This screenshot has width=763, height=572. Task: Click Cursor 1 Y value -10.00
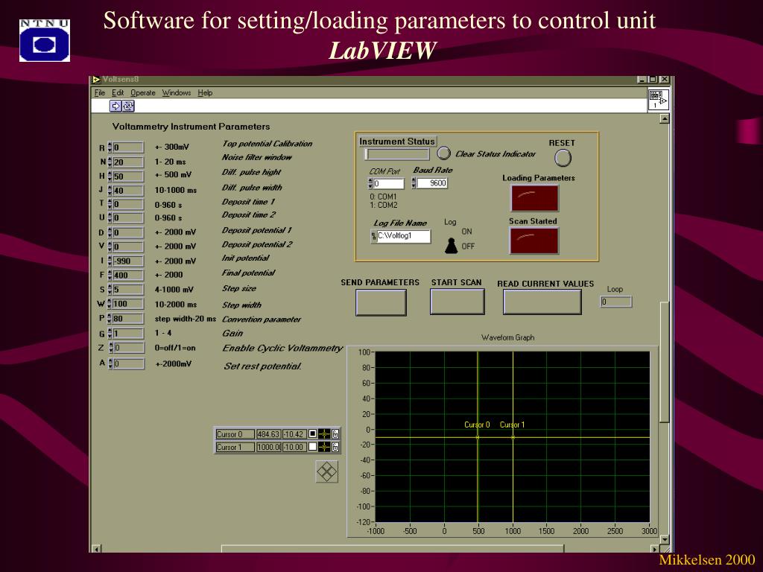[x=294, y=447]
